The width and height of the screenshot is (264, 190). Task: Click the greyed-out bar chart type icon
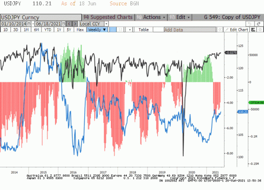(120, 30)
